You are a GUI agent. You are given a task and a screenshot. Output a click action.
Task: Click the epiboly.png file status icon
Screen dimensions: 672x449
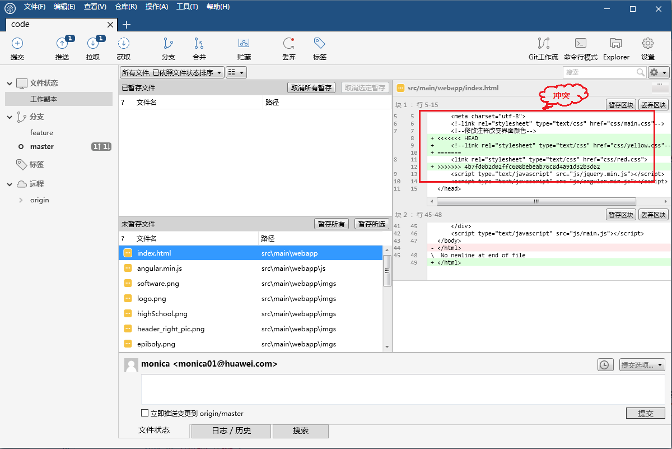tap(128, 344)
